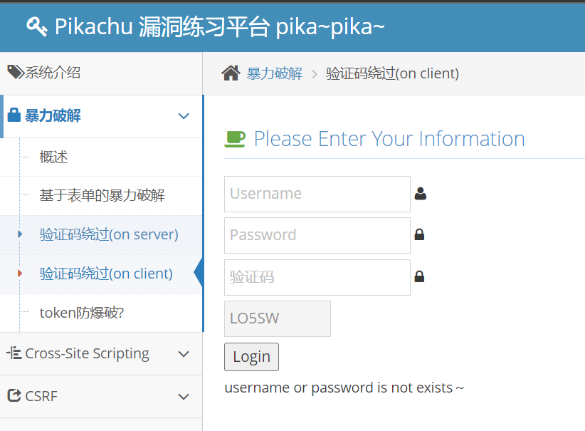Collapse the 暴力破解 menu chevron
This screenshot has width=585, height=431.
(184, 116)
